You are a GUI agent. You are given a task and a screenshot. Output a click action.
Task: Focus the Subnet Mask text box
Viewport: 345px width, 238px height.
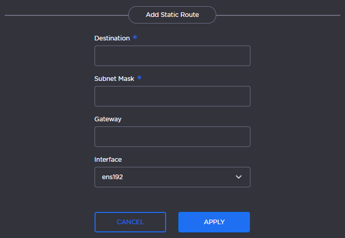pos(172,96)
